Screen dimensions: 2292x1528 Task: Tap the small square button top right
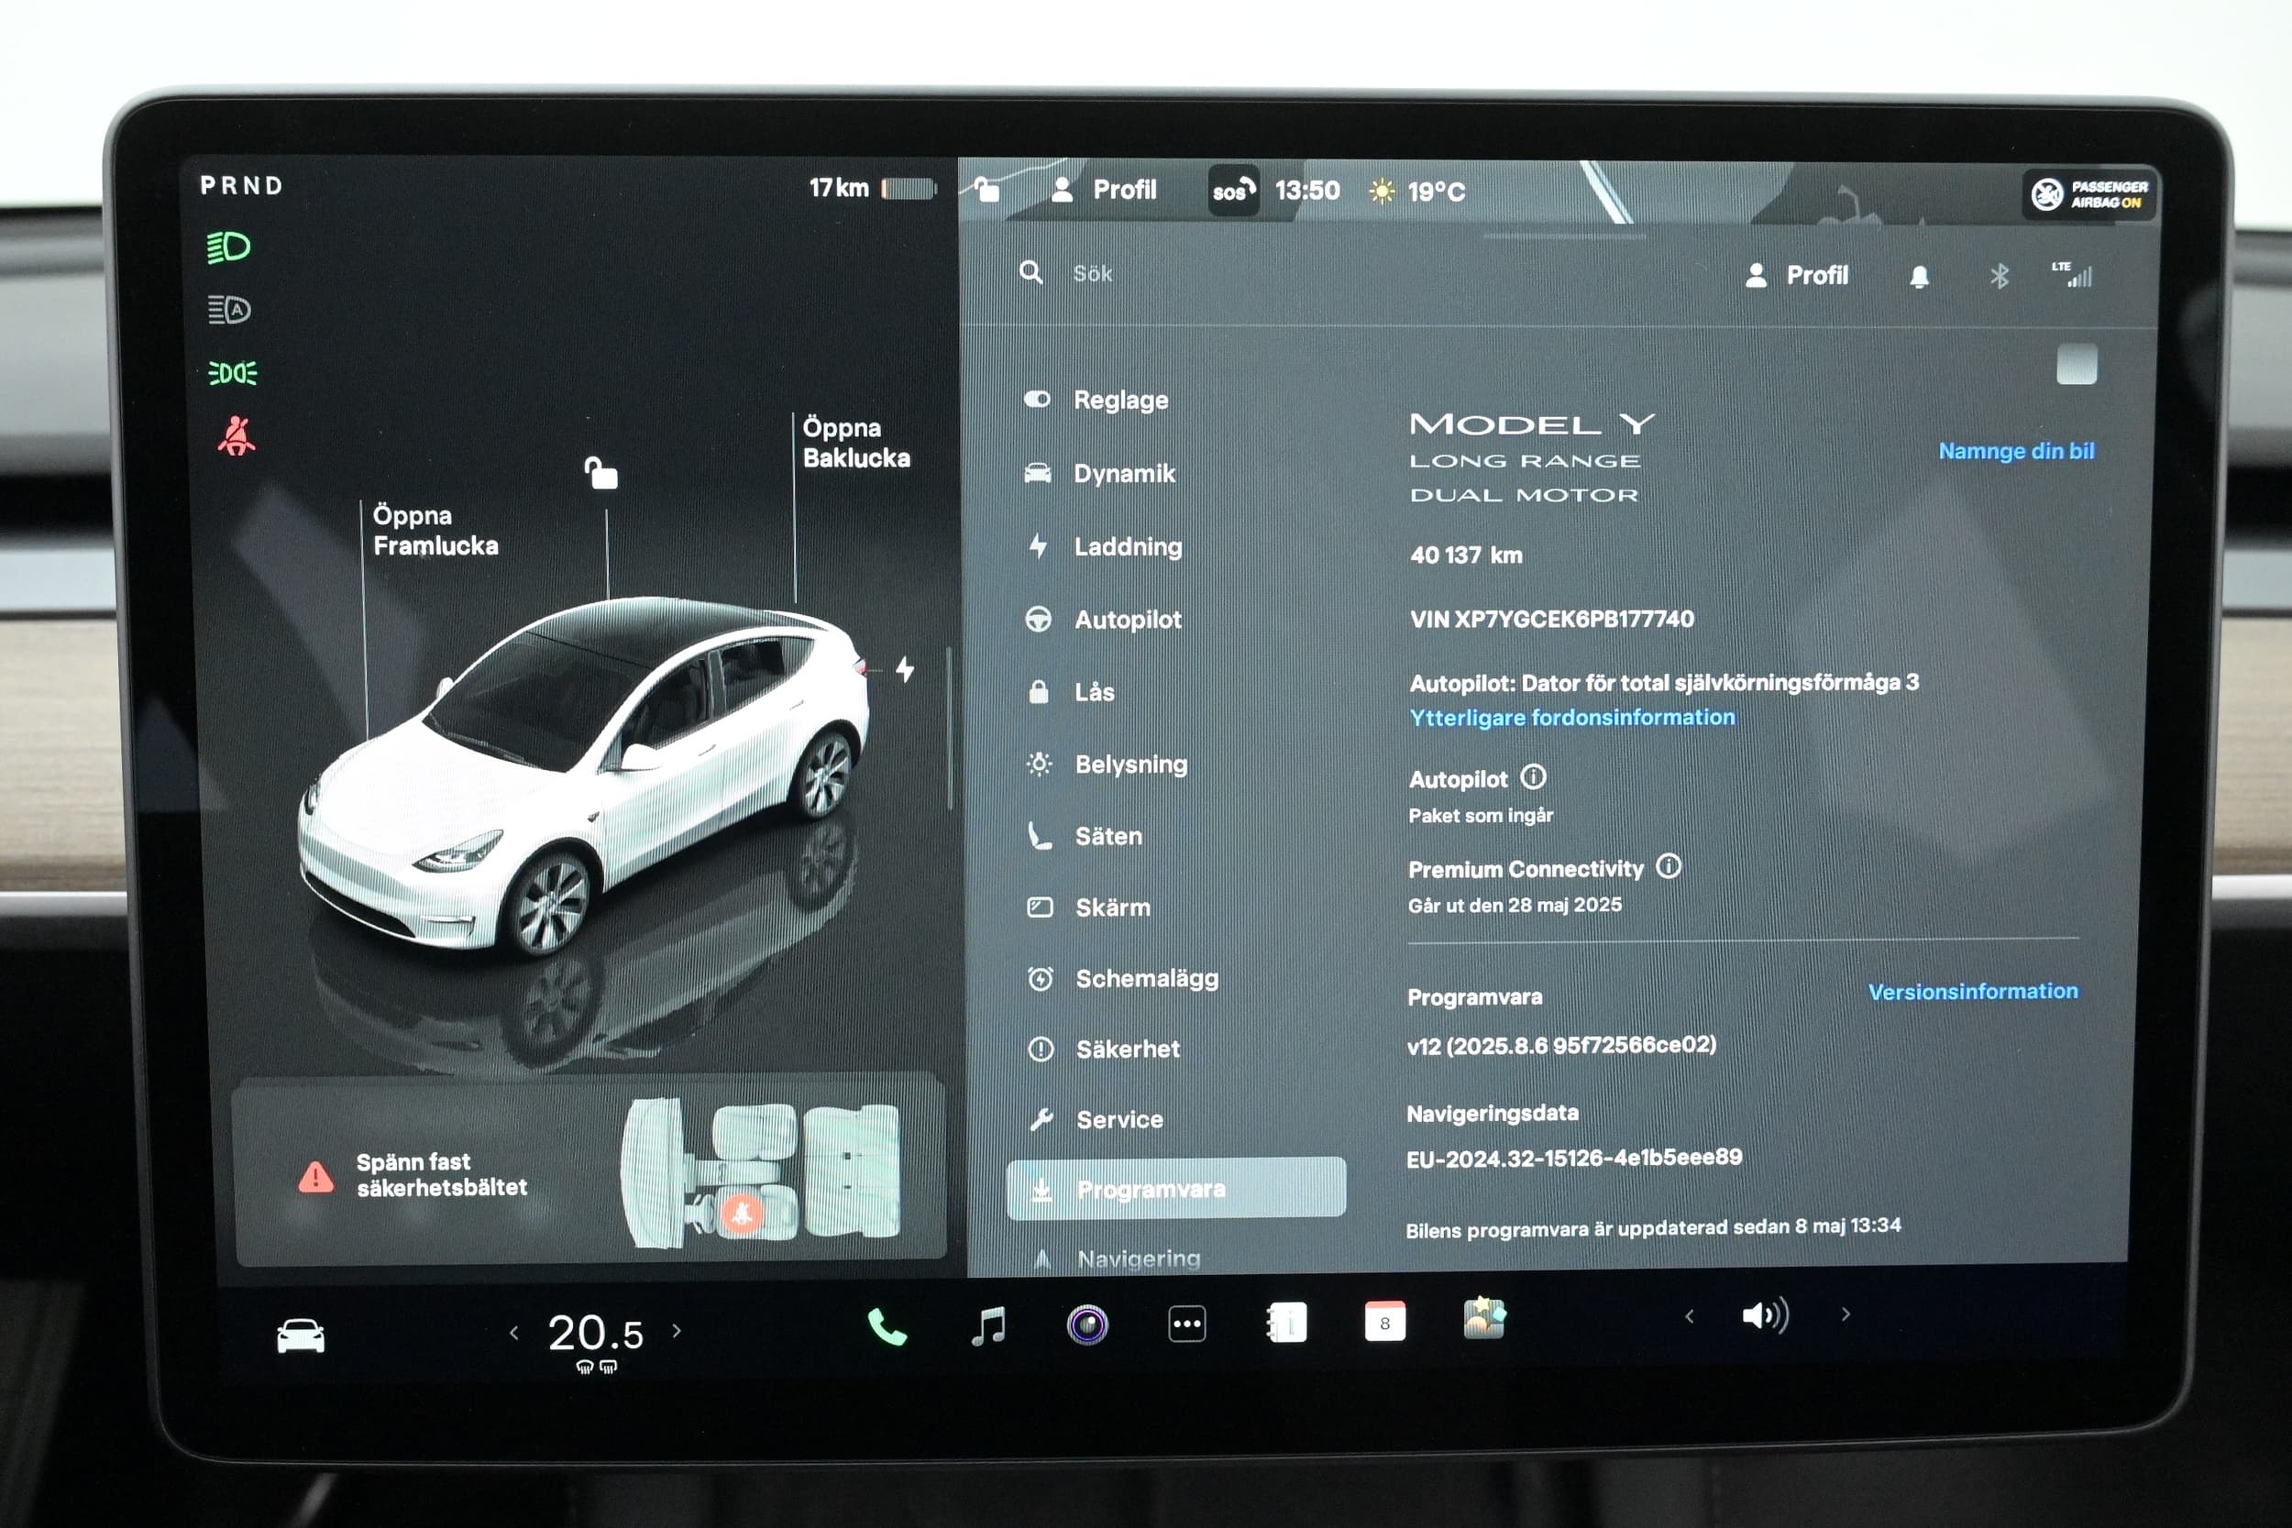pyautogui.click(x=2077, y=365)
